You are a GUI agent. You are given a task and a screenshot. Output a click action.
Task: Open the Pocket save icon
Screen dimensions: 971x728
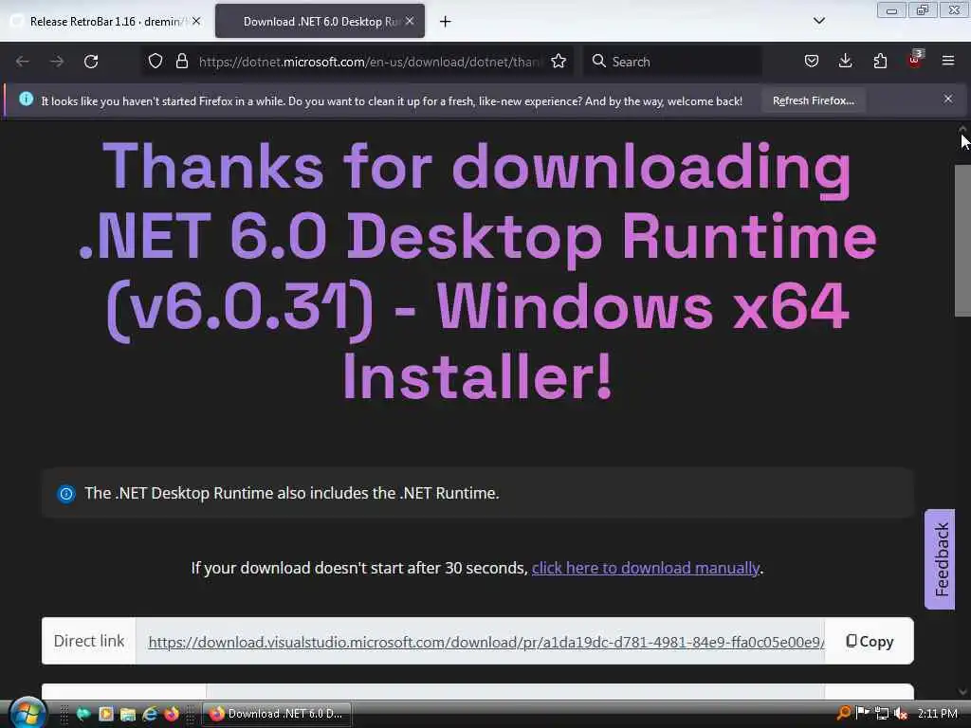[812, 62]
